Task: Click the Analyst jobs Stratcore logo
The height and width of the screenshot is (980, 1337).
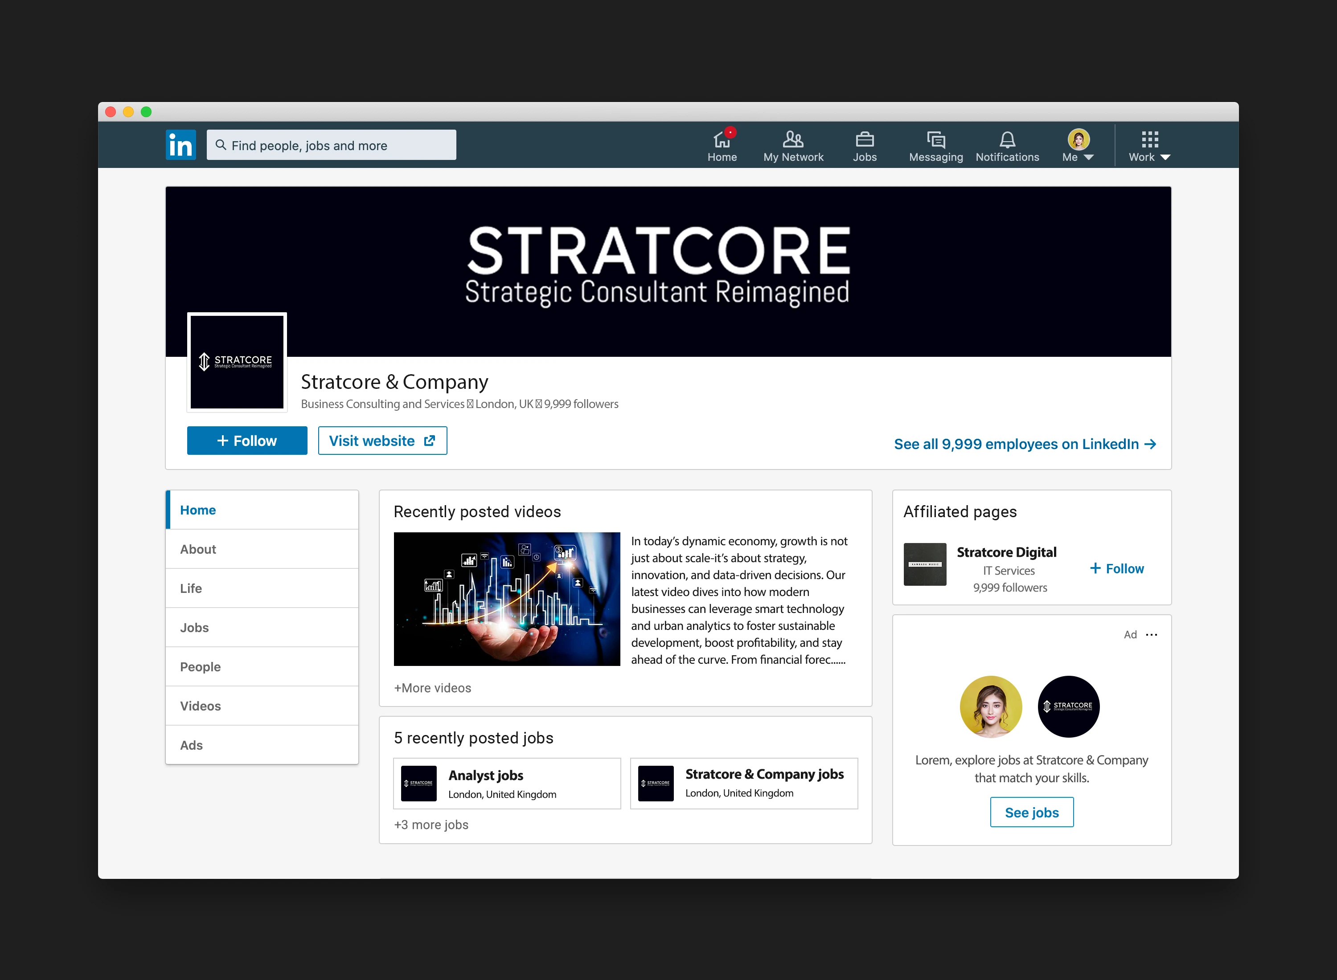Action: pos(419,784)
